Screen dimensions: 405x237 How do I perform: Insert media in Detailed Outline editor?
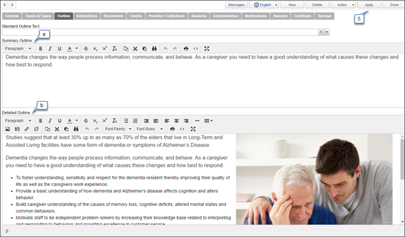pos(17,129)
